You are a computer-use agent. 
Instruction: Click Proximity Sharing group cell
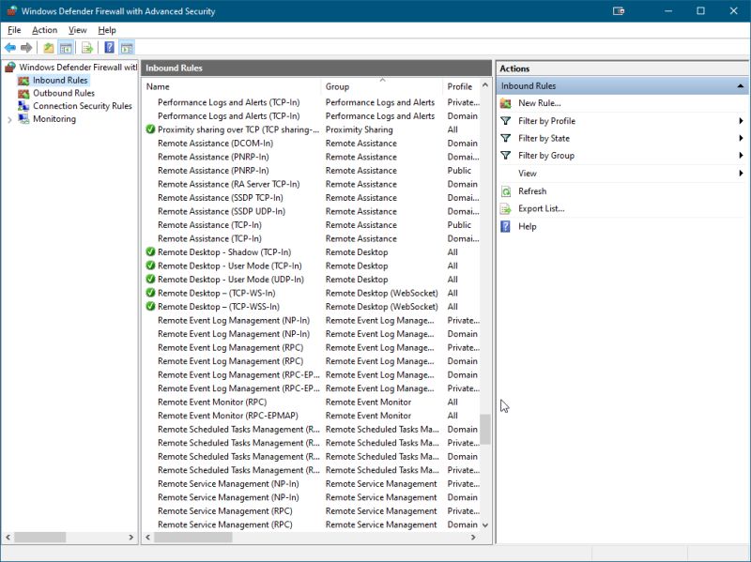360,129
